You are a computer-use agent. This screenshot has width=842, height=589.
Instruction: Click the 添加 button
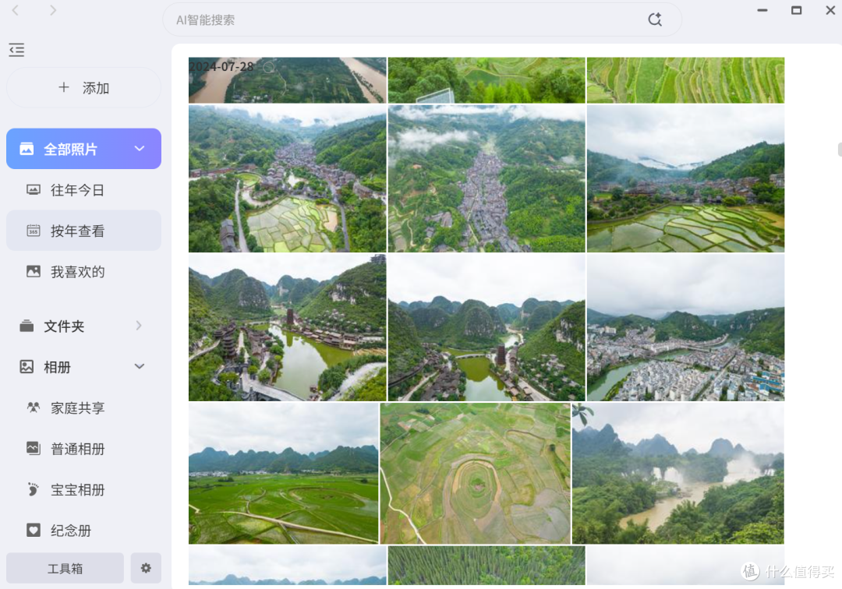coord(83,87)
